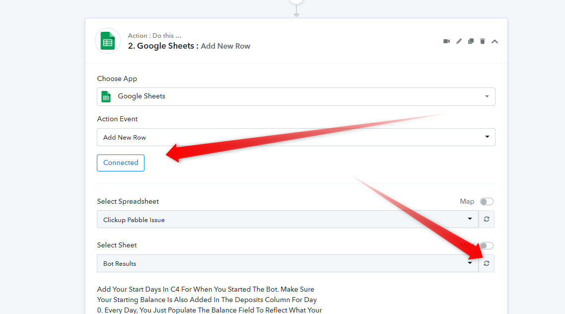Click the pencil edit step icon
The height and width of the screenshot is (314, 565).
pos(459,41)
